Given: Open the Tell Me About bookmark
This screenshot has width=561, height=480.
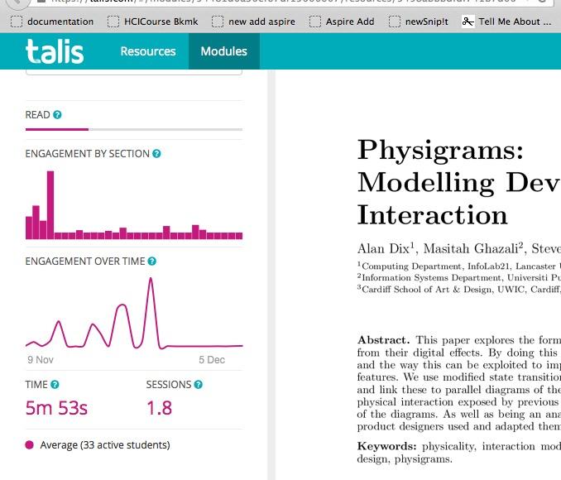Looking at the screenshot, I should (506, 22).
